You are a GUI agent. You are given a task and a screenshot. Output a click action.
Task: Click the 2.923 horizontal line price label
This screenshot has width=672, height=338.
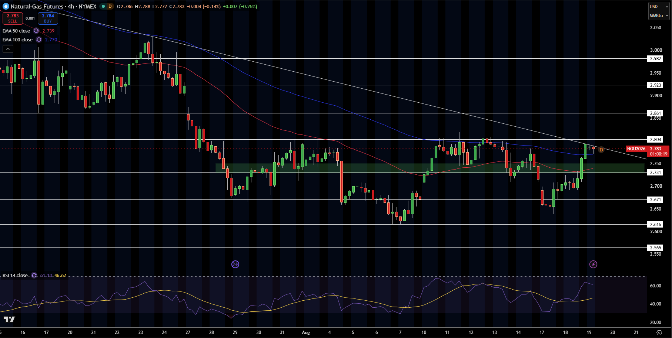[655, 85]
